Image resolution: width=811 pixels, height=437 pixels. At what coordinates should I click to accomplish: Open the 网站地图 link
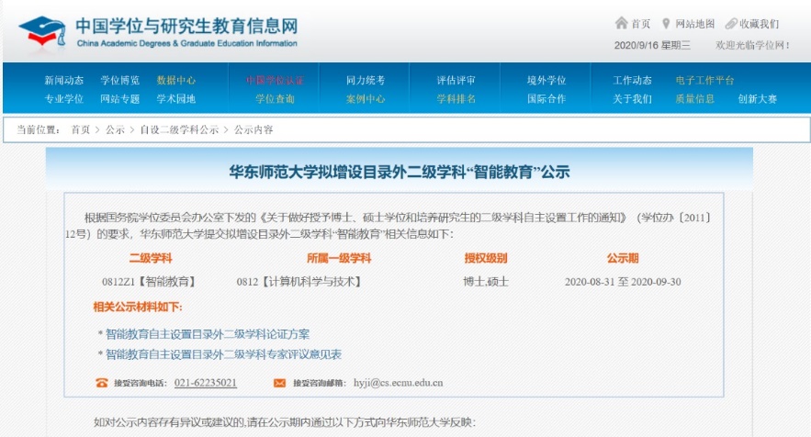(x=694, y=24)
